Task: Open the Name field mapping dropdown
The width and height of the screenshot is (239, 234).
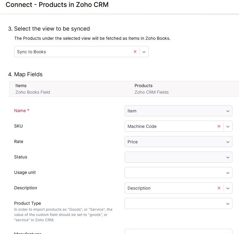Action: click(x=228, y=111)
